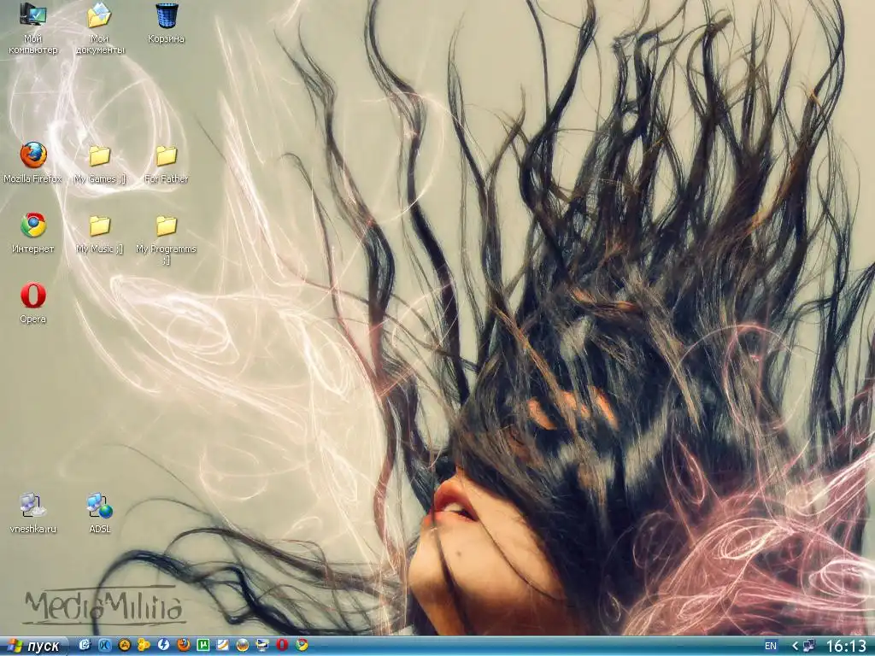Open the EN language bar selector

[x=771, y=646]
